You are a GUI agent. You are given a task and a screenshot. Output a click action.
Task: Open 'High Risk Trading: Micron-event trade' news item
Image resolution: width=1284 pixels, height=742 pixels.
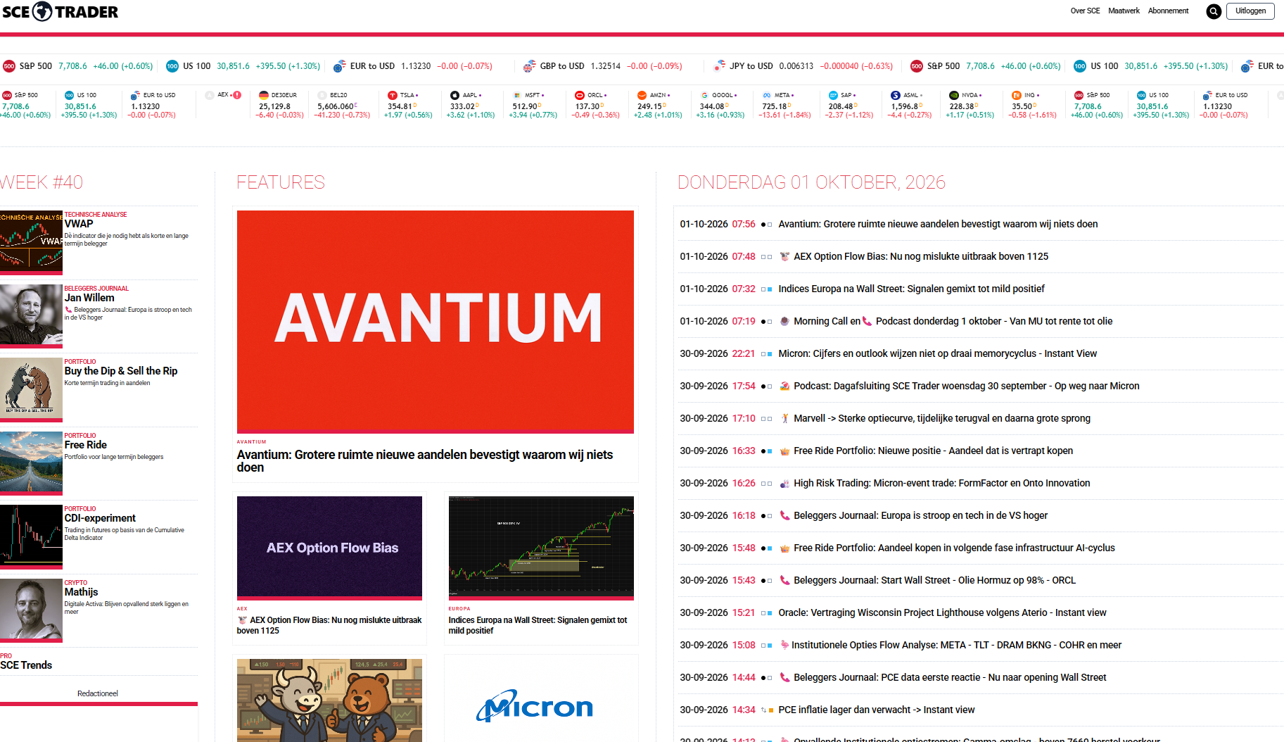(941, 483)
